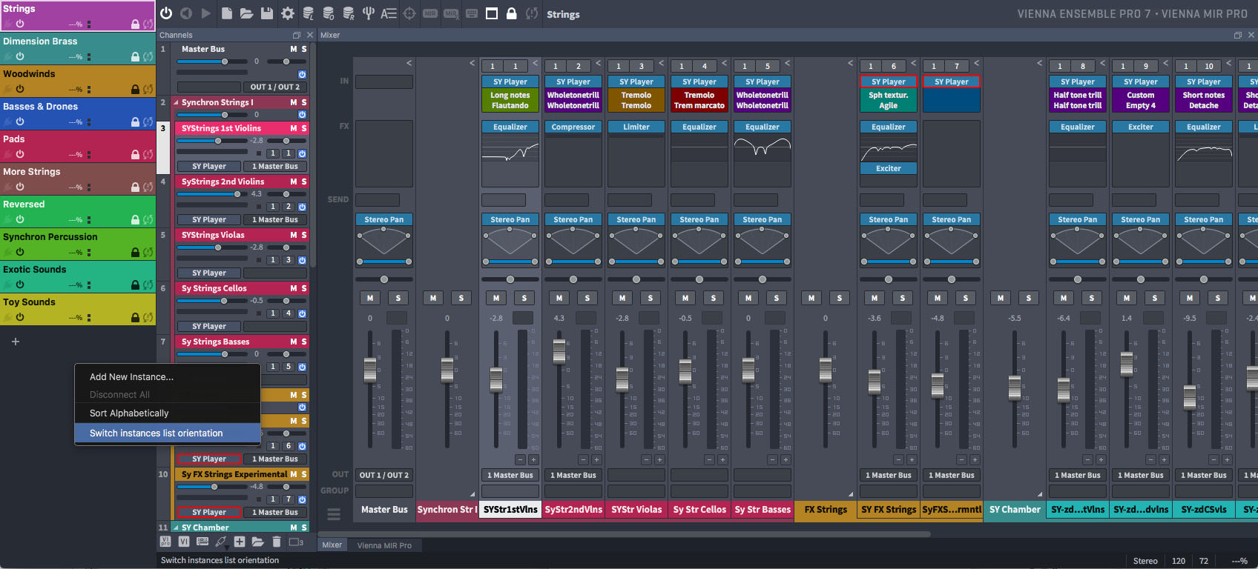Select Switch instances list orientation menu item
Viewport: 1258px width, 569px height.
[156, 433]
